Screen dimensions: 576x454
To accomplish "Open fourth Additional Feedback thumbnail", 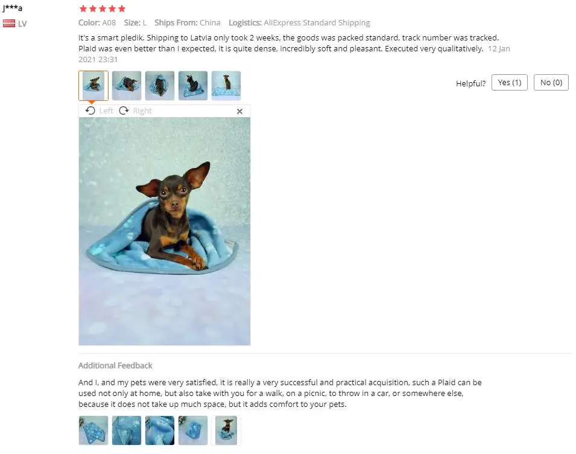I will pos(193,430).
